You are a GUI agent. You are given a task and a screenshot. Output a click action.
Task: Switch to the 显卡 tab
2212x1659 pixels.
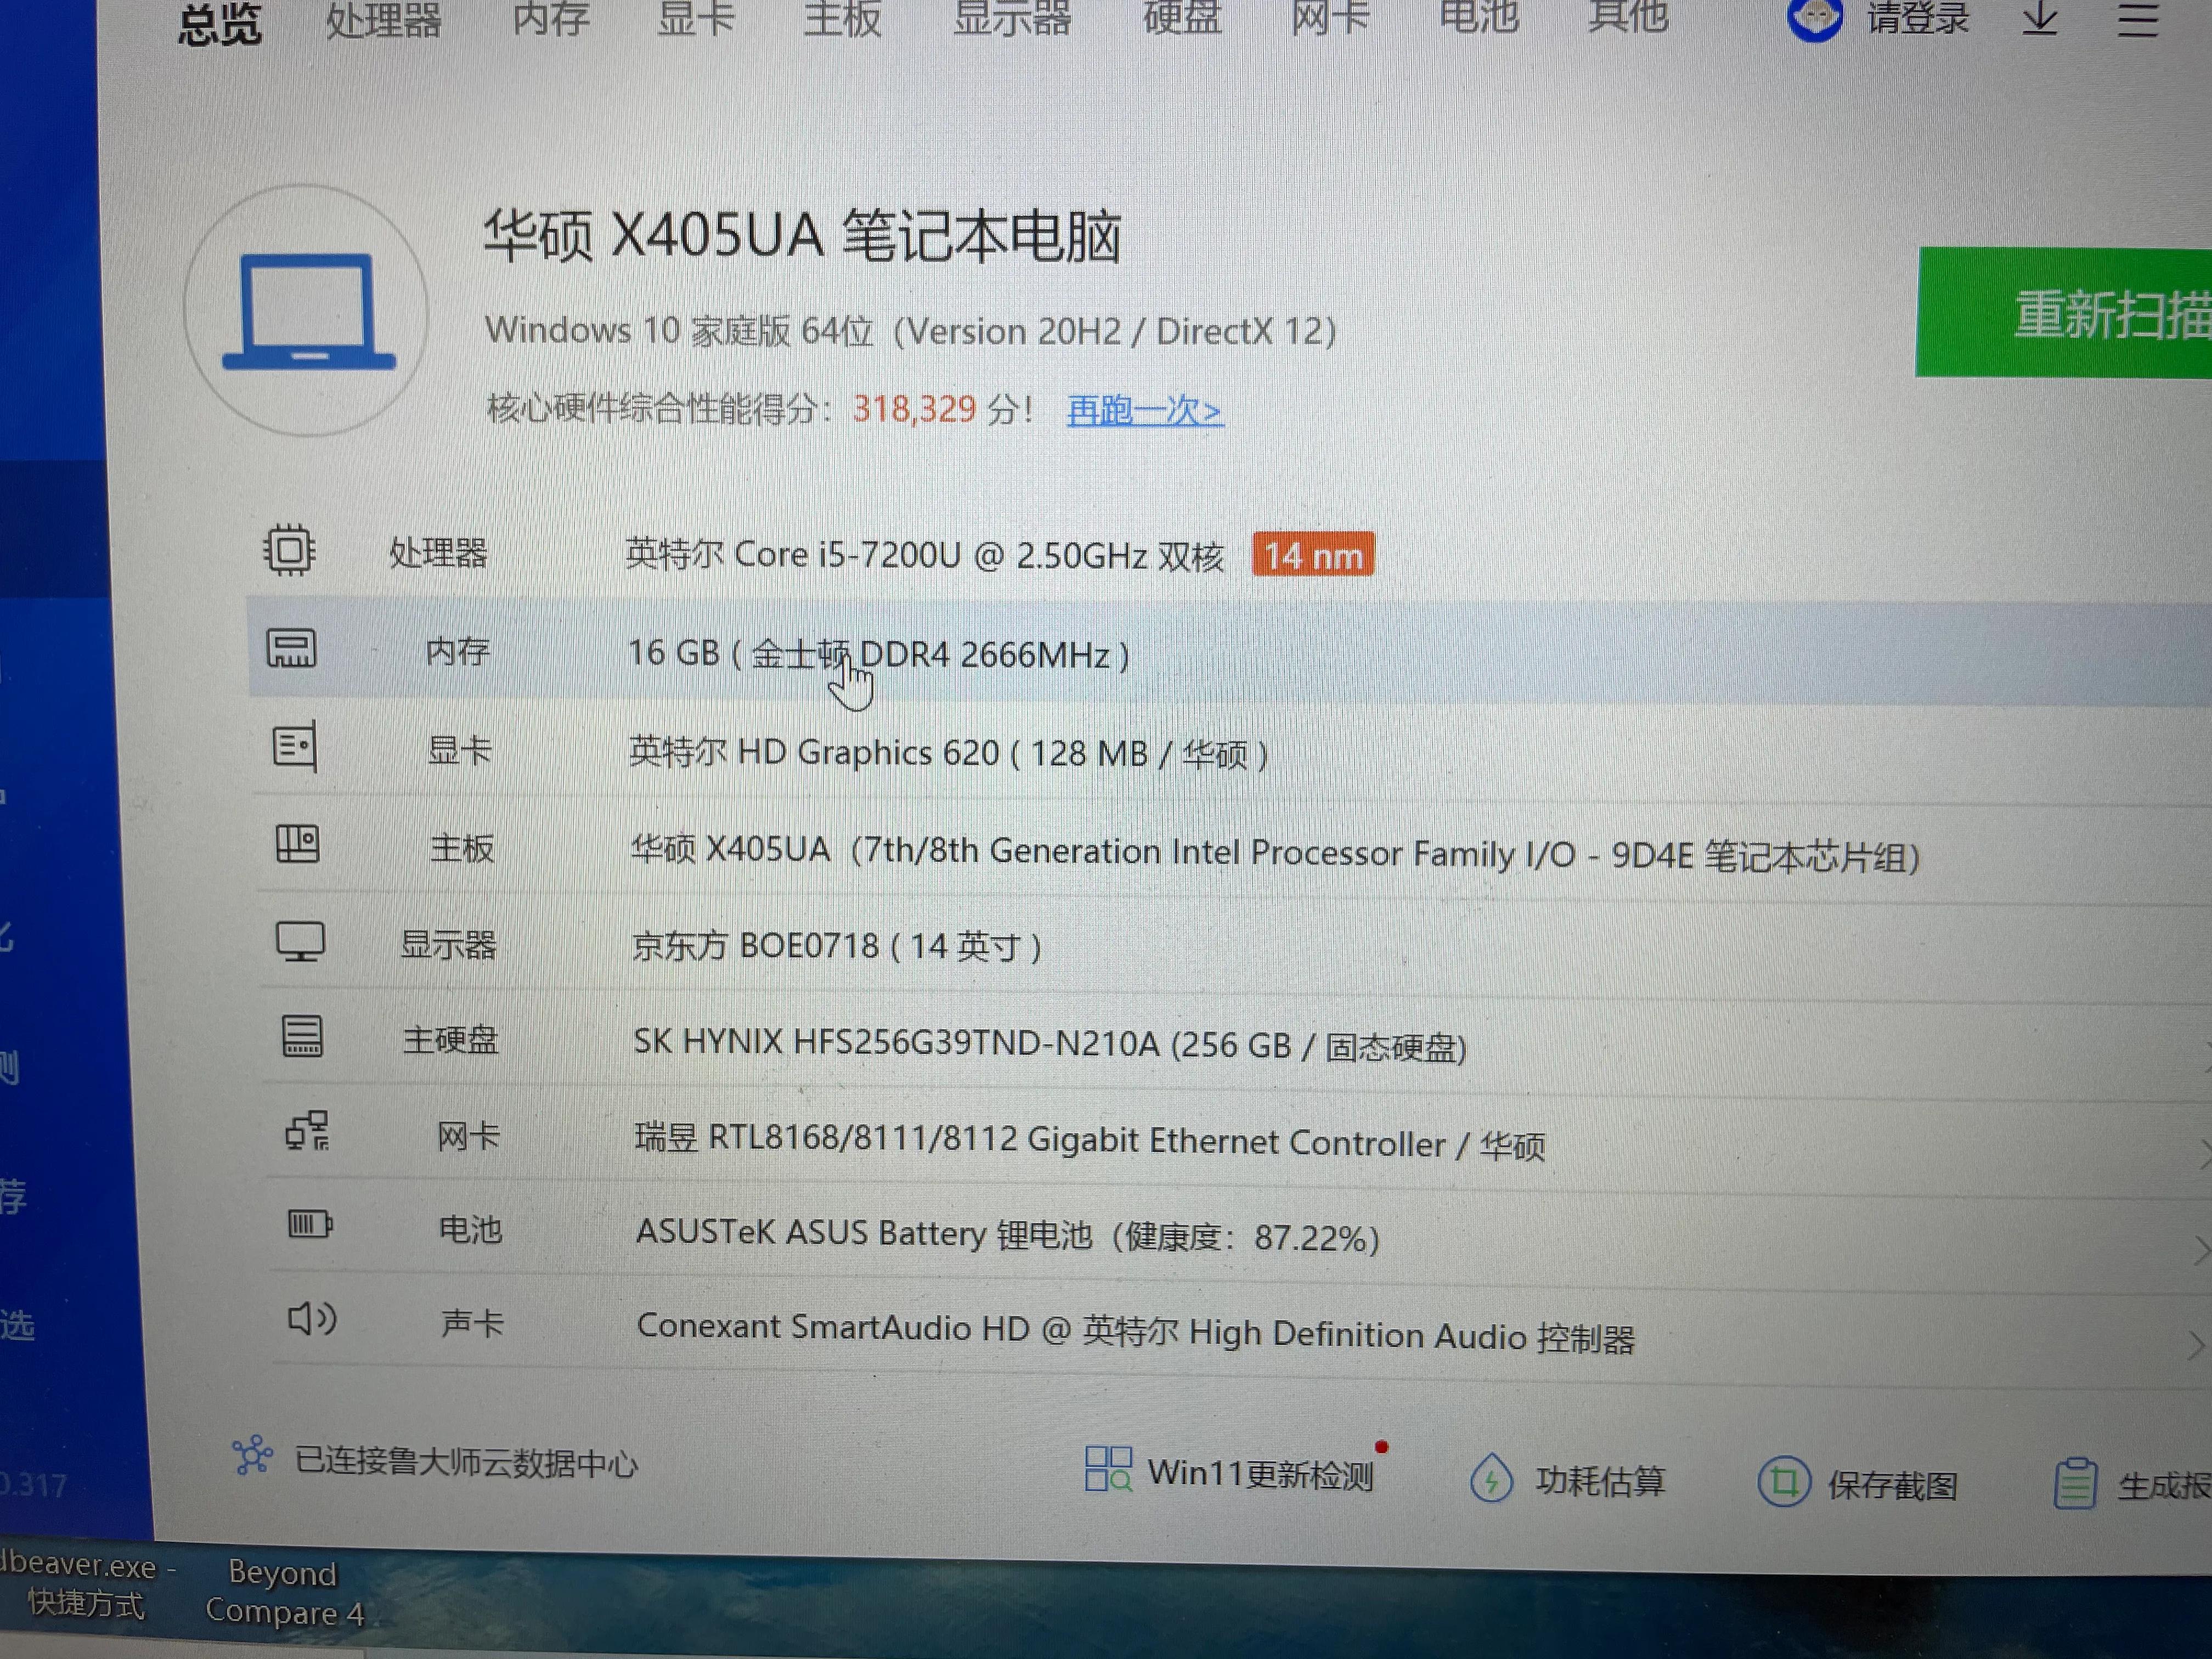[696, 20]
